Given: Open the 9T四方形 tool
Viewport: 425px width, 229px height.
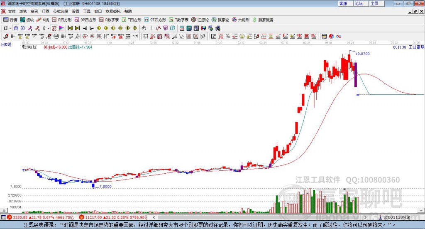Looking at the screenshot, I should [x=155, y=20].
